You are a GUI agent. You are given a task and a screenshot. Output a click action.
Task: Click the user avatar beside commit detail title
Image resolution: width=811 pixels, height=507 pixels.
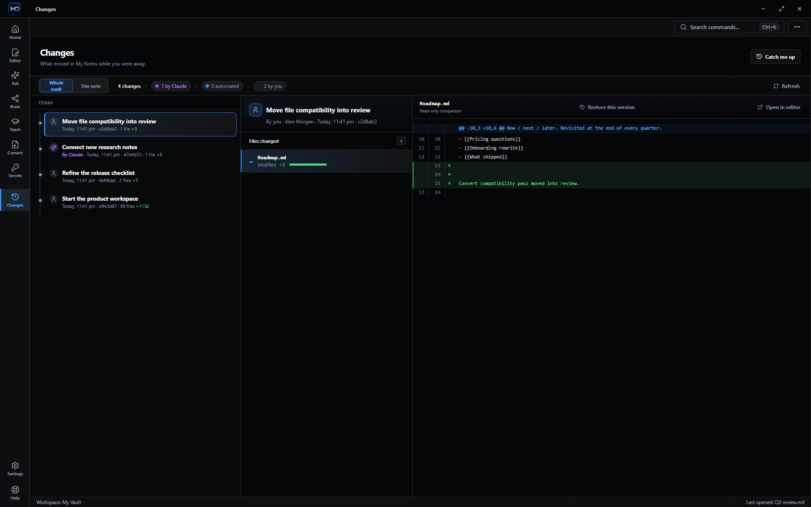(256, 110)
